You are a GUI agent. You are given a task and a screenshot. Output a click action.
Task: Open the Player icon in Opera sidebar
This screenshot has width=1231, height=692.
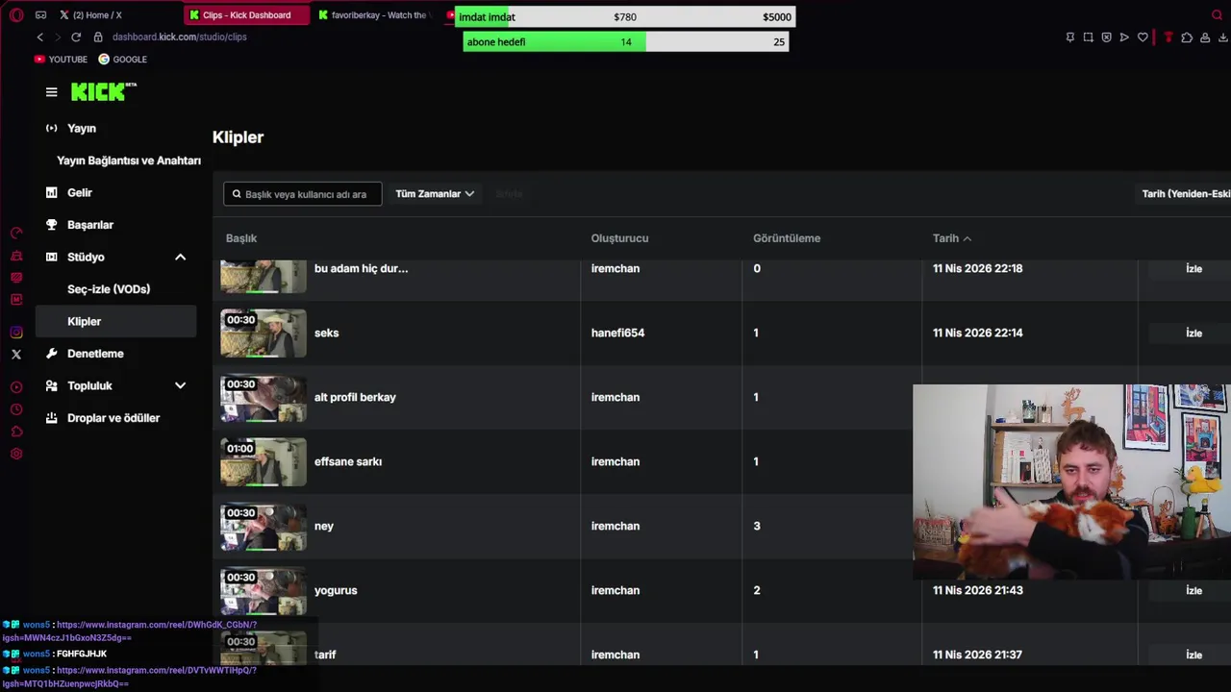point(16,387)
